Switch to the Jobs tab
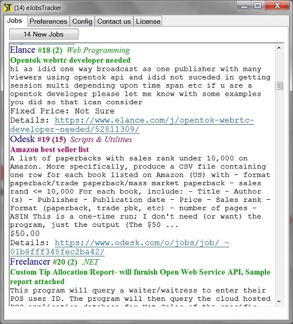The height and width of the screenshot is (324, 293). pos(15,21)
